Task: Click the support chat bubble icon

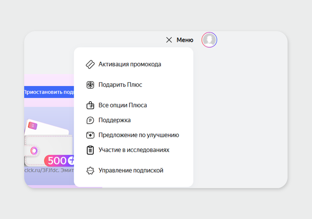Action: [90, 120]
